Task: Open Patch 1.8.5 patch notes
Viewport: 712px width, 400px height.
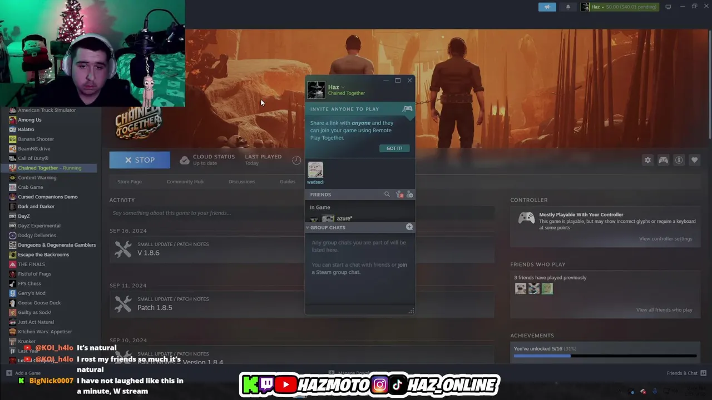Action: pos(155,308)
